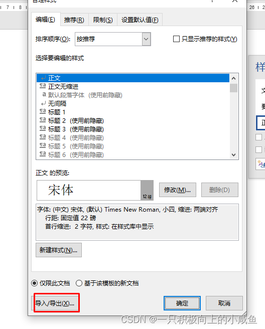Select 基于该模板的新文档 radio option
Image resolution: width=265 pixels, height=329 pixels.
tap(79, 283)
